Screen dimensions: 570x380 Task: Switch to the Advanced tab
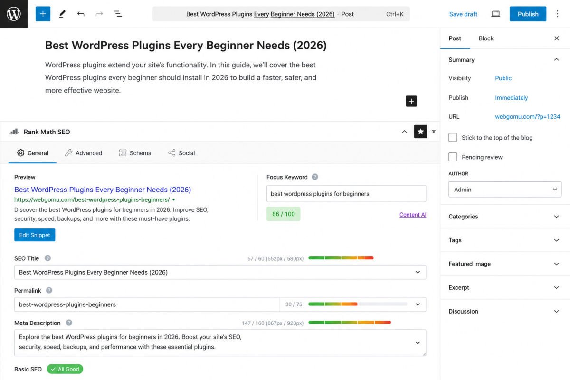tap(84, 153)
